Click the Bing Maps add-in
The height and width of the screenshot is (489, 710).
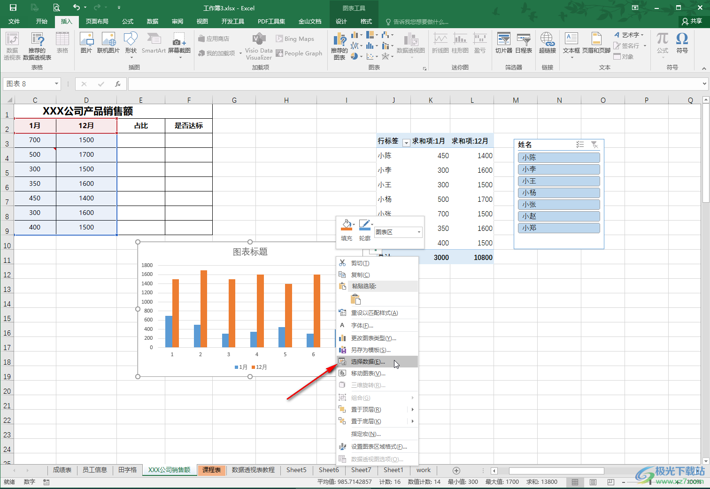tap(295, 39)
